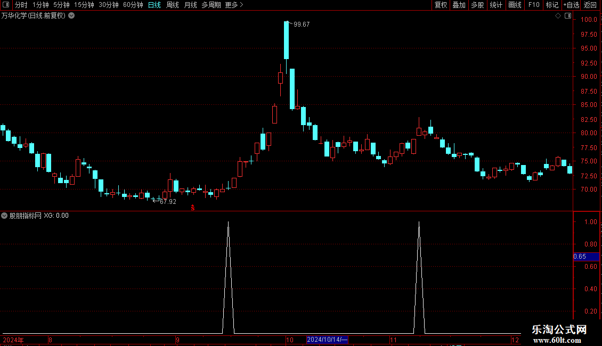Click the 70.00 price axis label

[x=589, y=190]
